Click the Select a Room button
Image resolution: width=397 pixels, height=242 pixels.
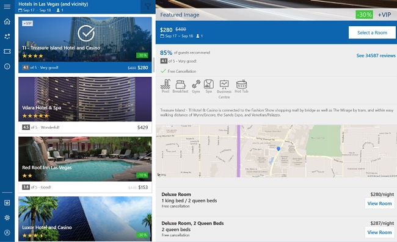pyautogui.click(x=372, y=32)
